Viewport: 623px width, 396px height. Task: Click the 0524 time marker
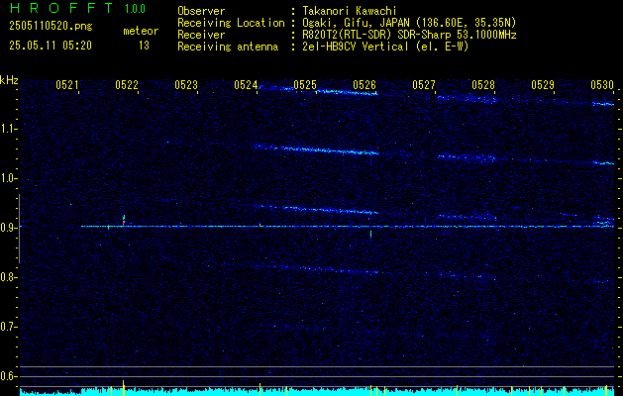click(x=246, y=84)
